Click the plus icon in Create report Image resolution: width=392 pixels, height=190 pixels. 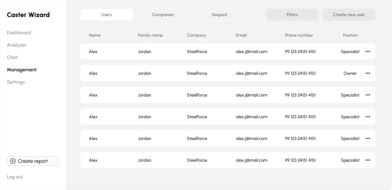click(x=13, y=161)
